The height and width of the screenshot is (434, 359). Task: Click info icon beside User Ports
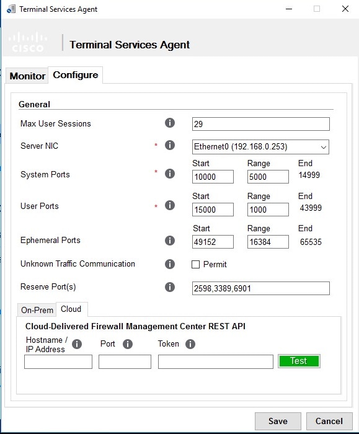click(170, 205)
